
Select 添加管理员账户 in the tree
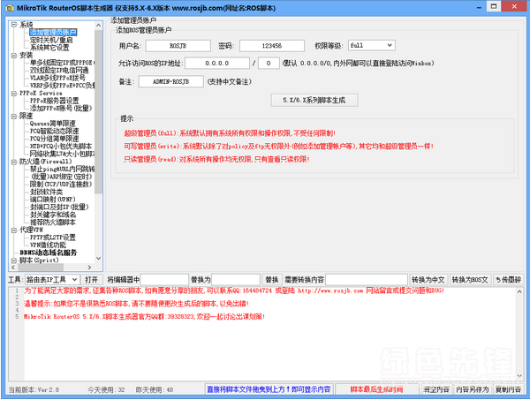pyautogui.click(x=53, y=32)
